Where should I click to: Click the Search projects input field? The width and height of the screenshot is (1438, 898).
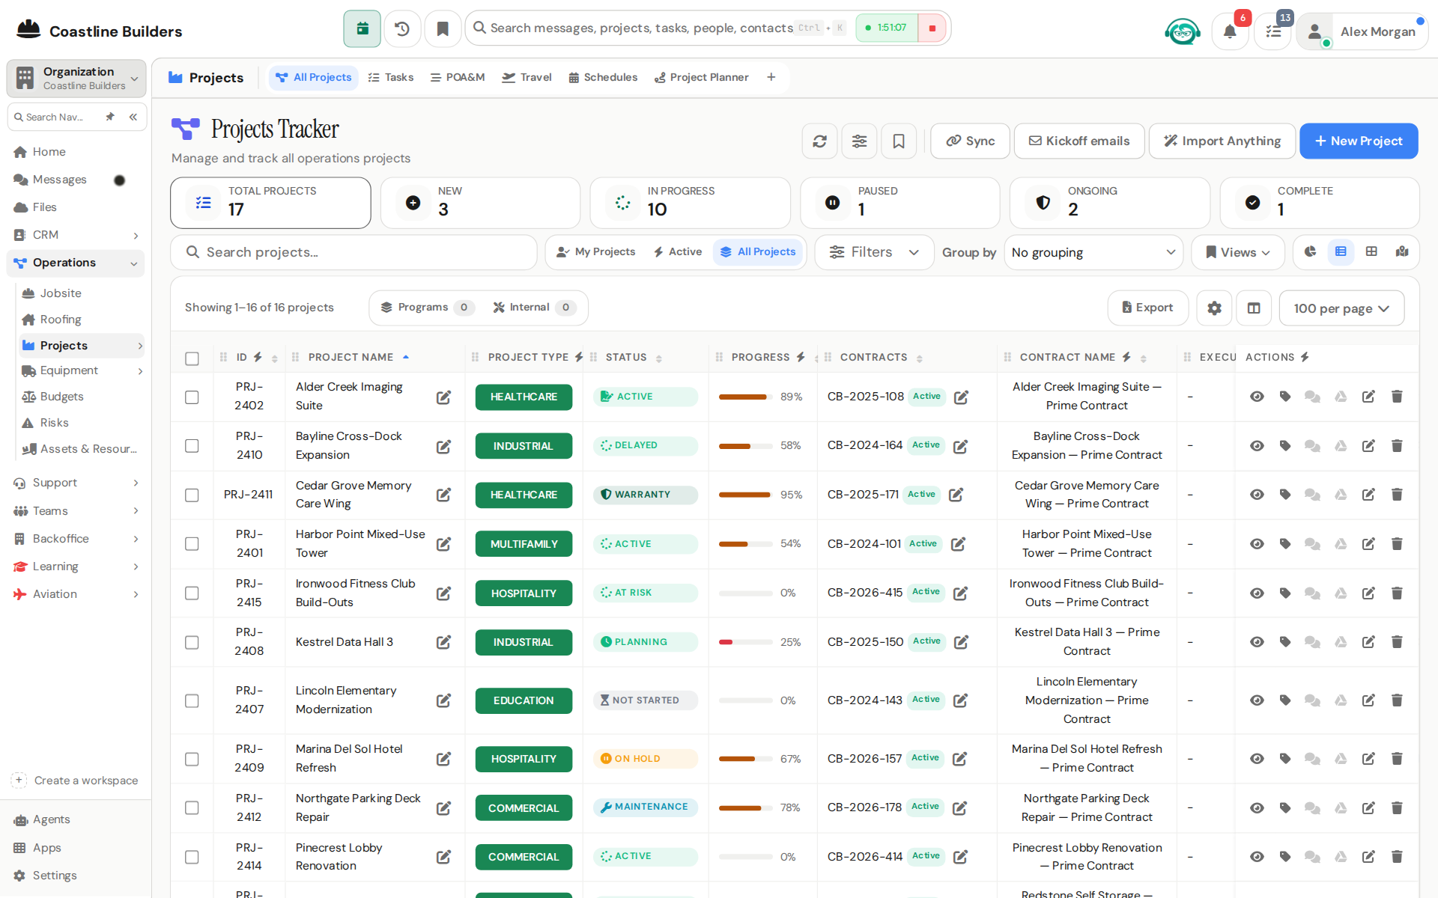click(x=354, y=253)
